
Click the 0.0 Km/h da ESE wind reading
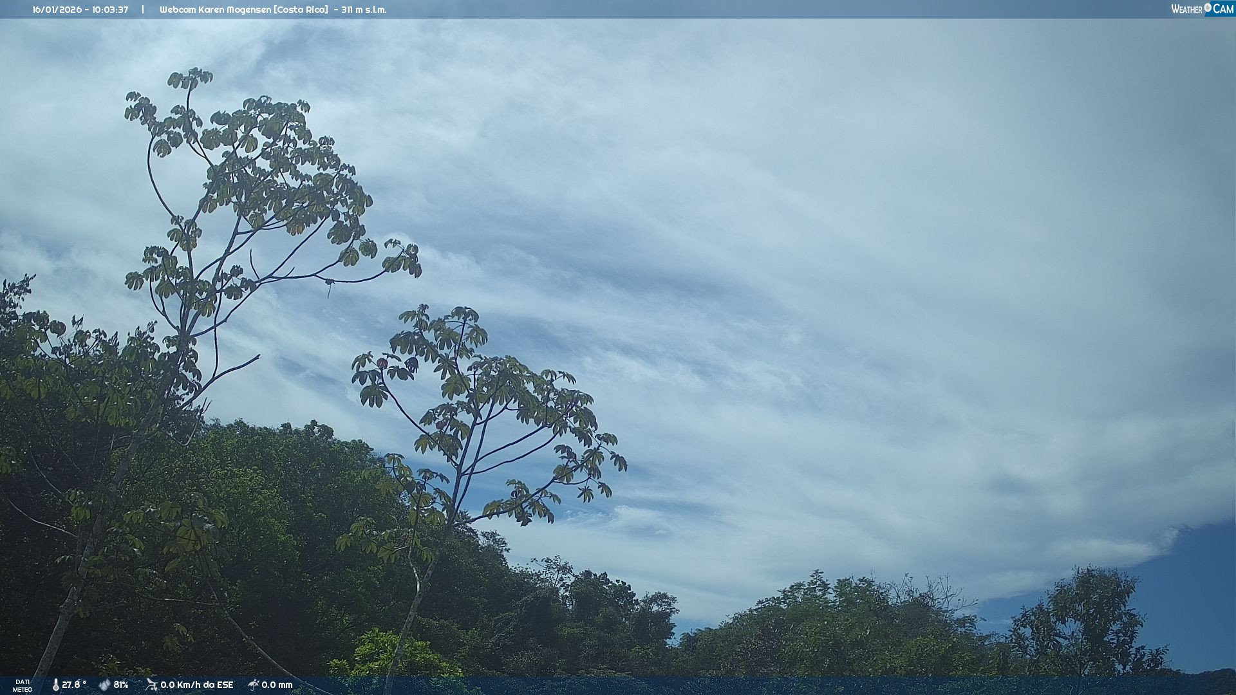tap(196, 685)
